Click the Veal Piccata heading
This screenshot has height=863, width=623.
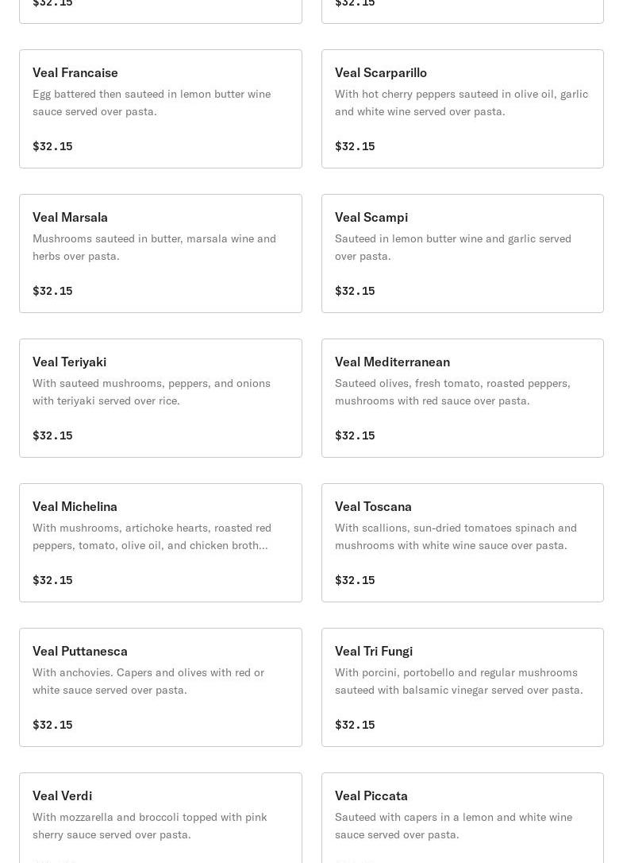371,795
